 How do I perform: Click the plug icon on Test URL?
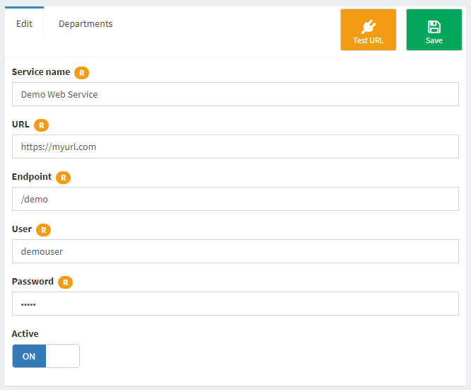coord(368,27)
